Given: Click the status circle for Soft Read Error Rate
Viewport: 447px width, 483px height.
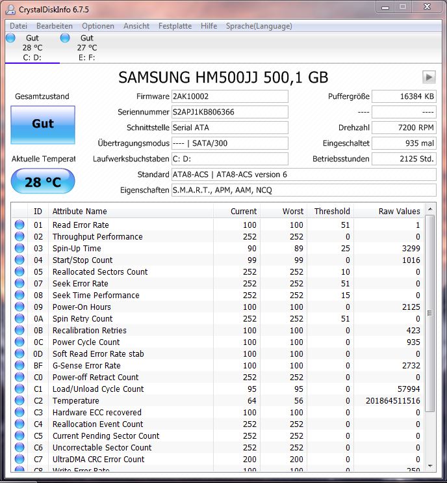Looking at the screenshot, I should click(19, 353).
